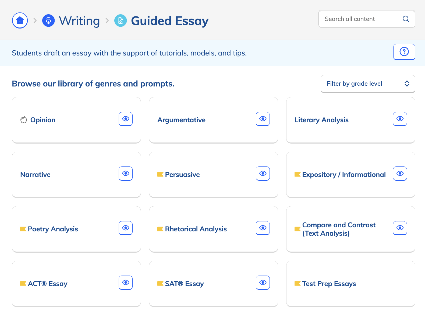Click the search magnifier icon
This screenshot has width=425, height=313.
click(x=406, y=19)
